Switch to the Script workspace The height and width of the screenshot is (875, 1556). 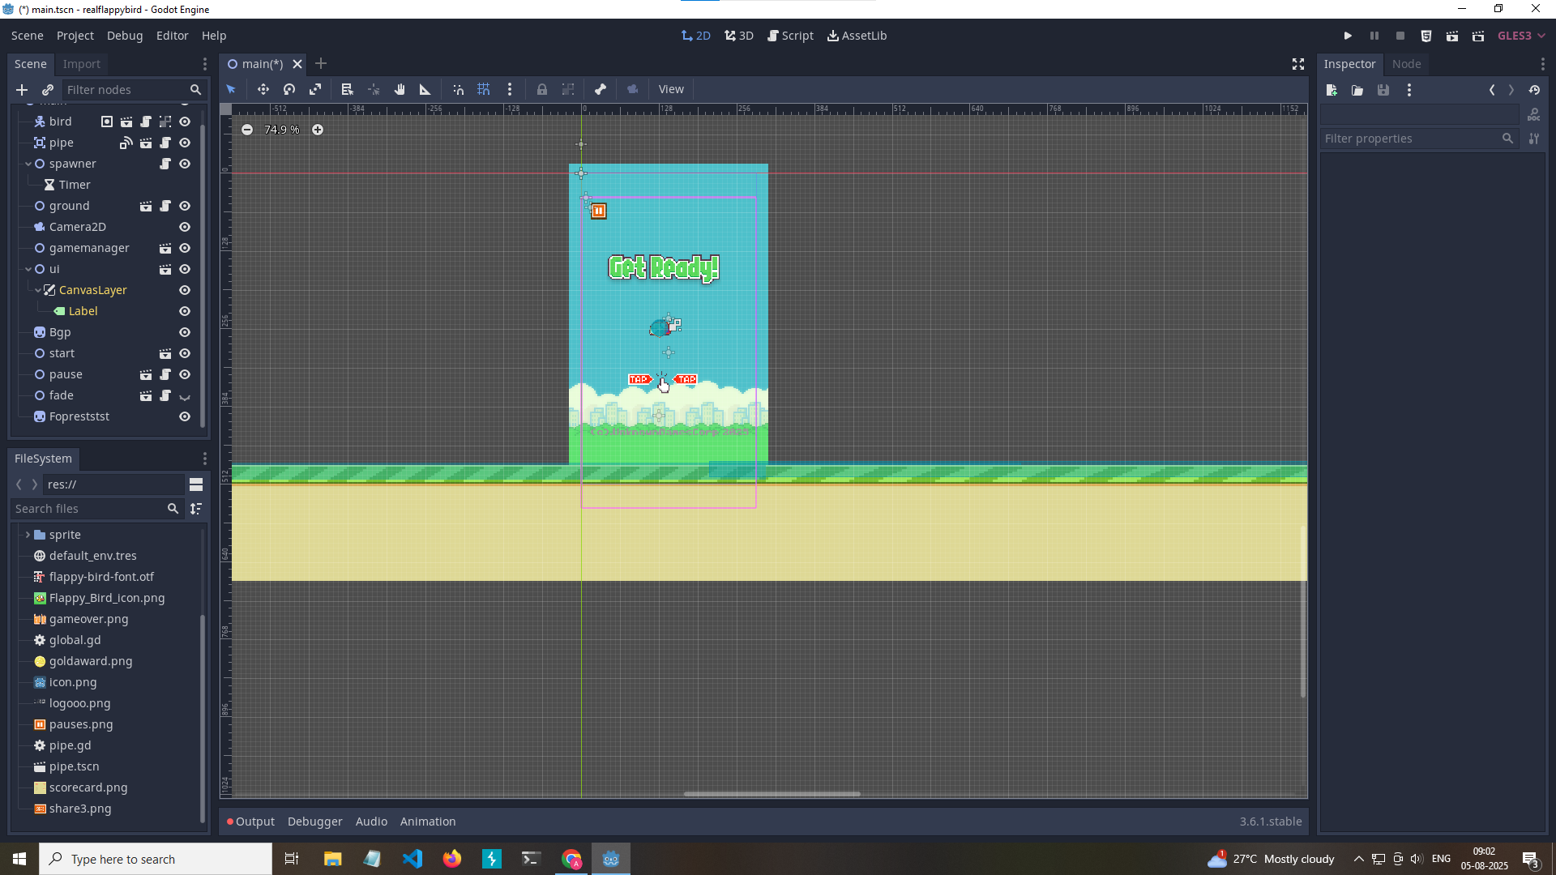790,36
